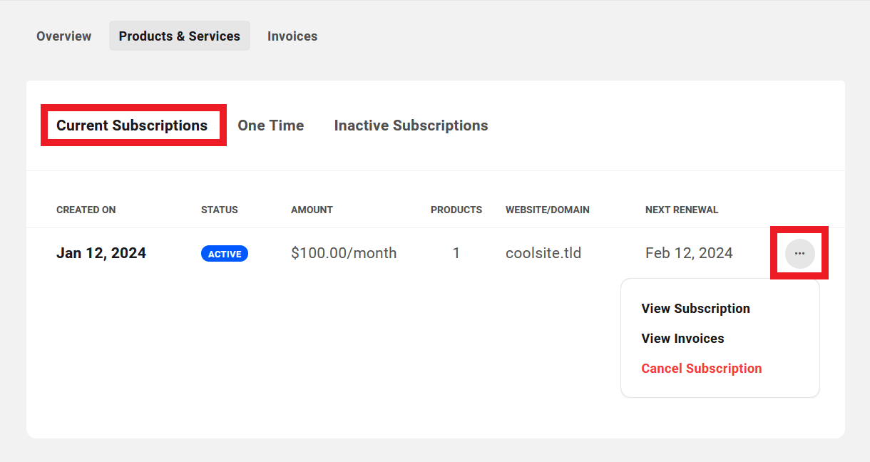
Task: Click the NEXT RENEWAL column header
Action: [x=681, y=210]
